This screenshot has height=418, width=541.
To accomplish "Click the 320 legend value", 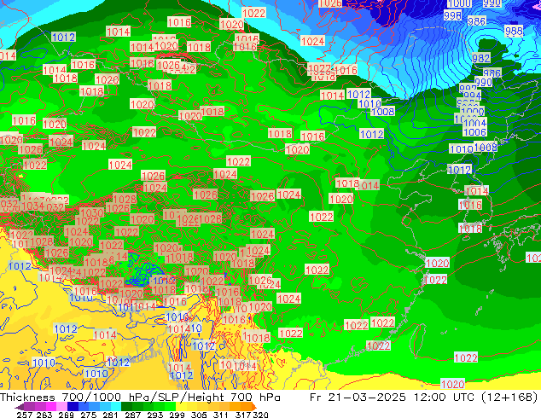I will (x=260, y=415).
